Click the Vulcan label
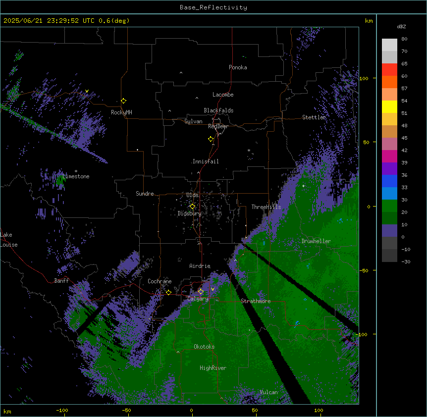Viewport: 427px width, 417px height. (x=269, y=392)
